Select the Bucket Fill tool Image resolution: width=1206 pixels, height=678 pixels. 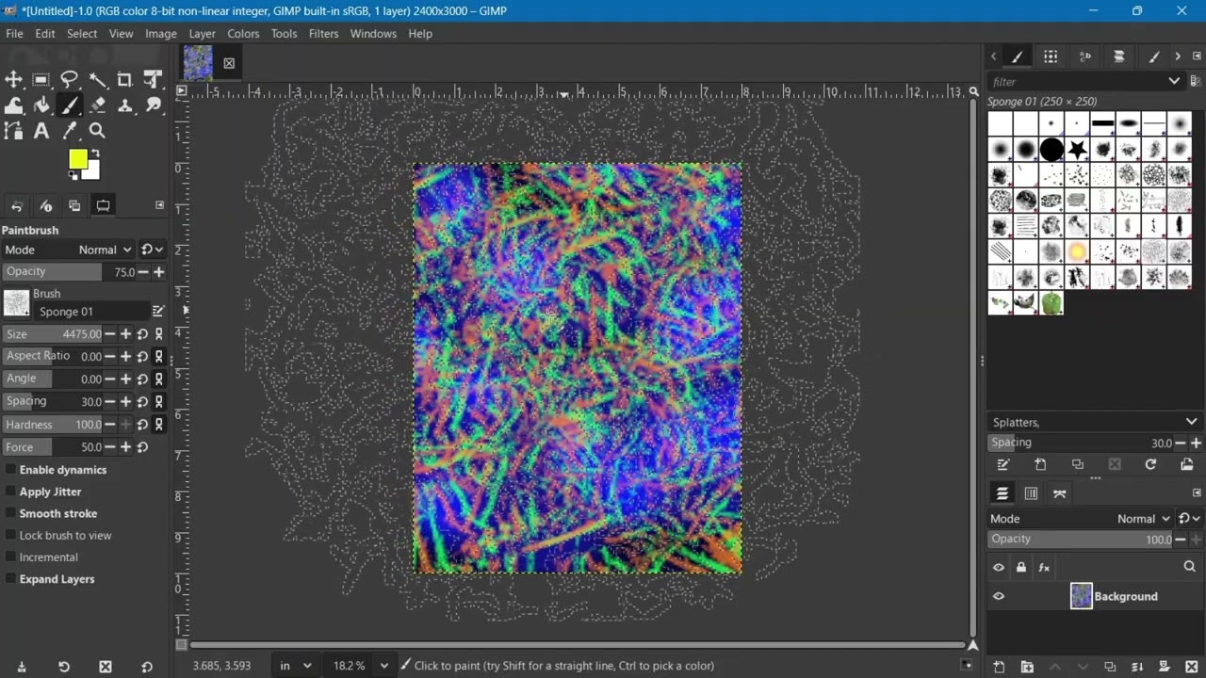41,105
